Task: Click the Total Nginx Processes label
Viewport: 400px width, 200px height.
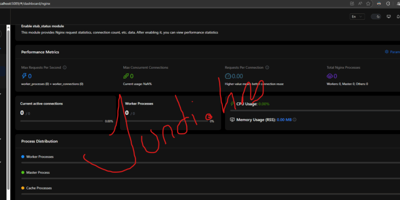Action: [x=343, y=68]
